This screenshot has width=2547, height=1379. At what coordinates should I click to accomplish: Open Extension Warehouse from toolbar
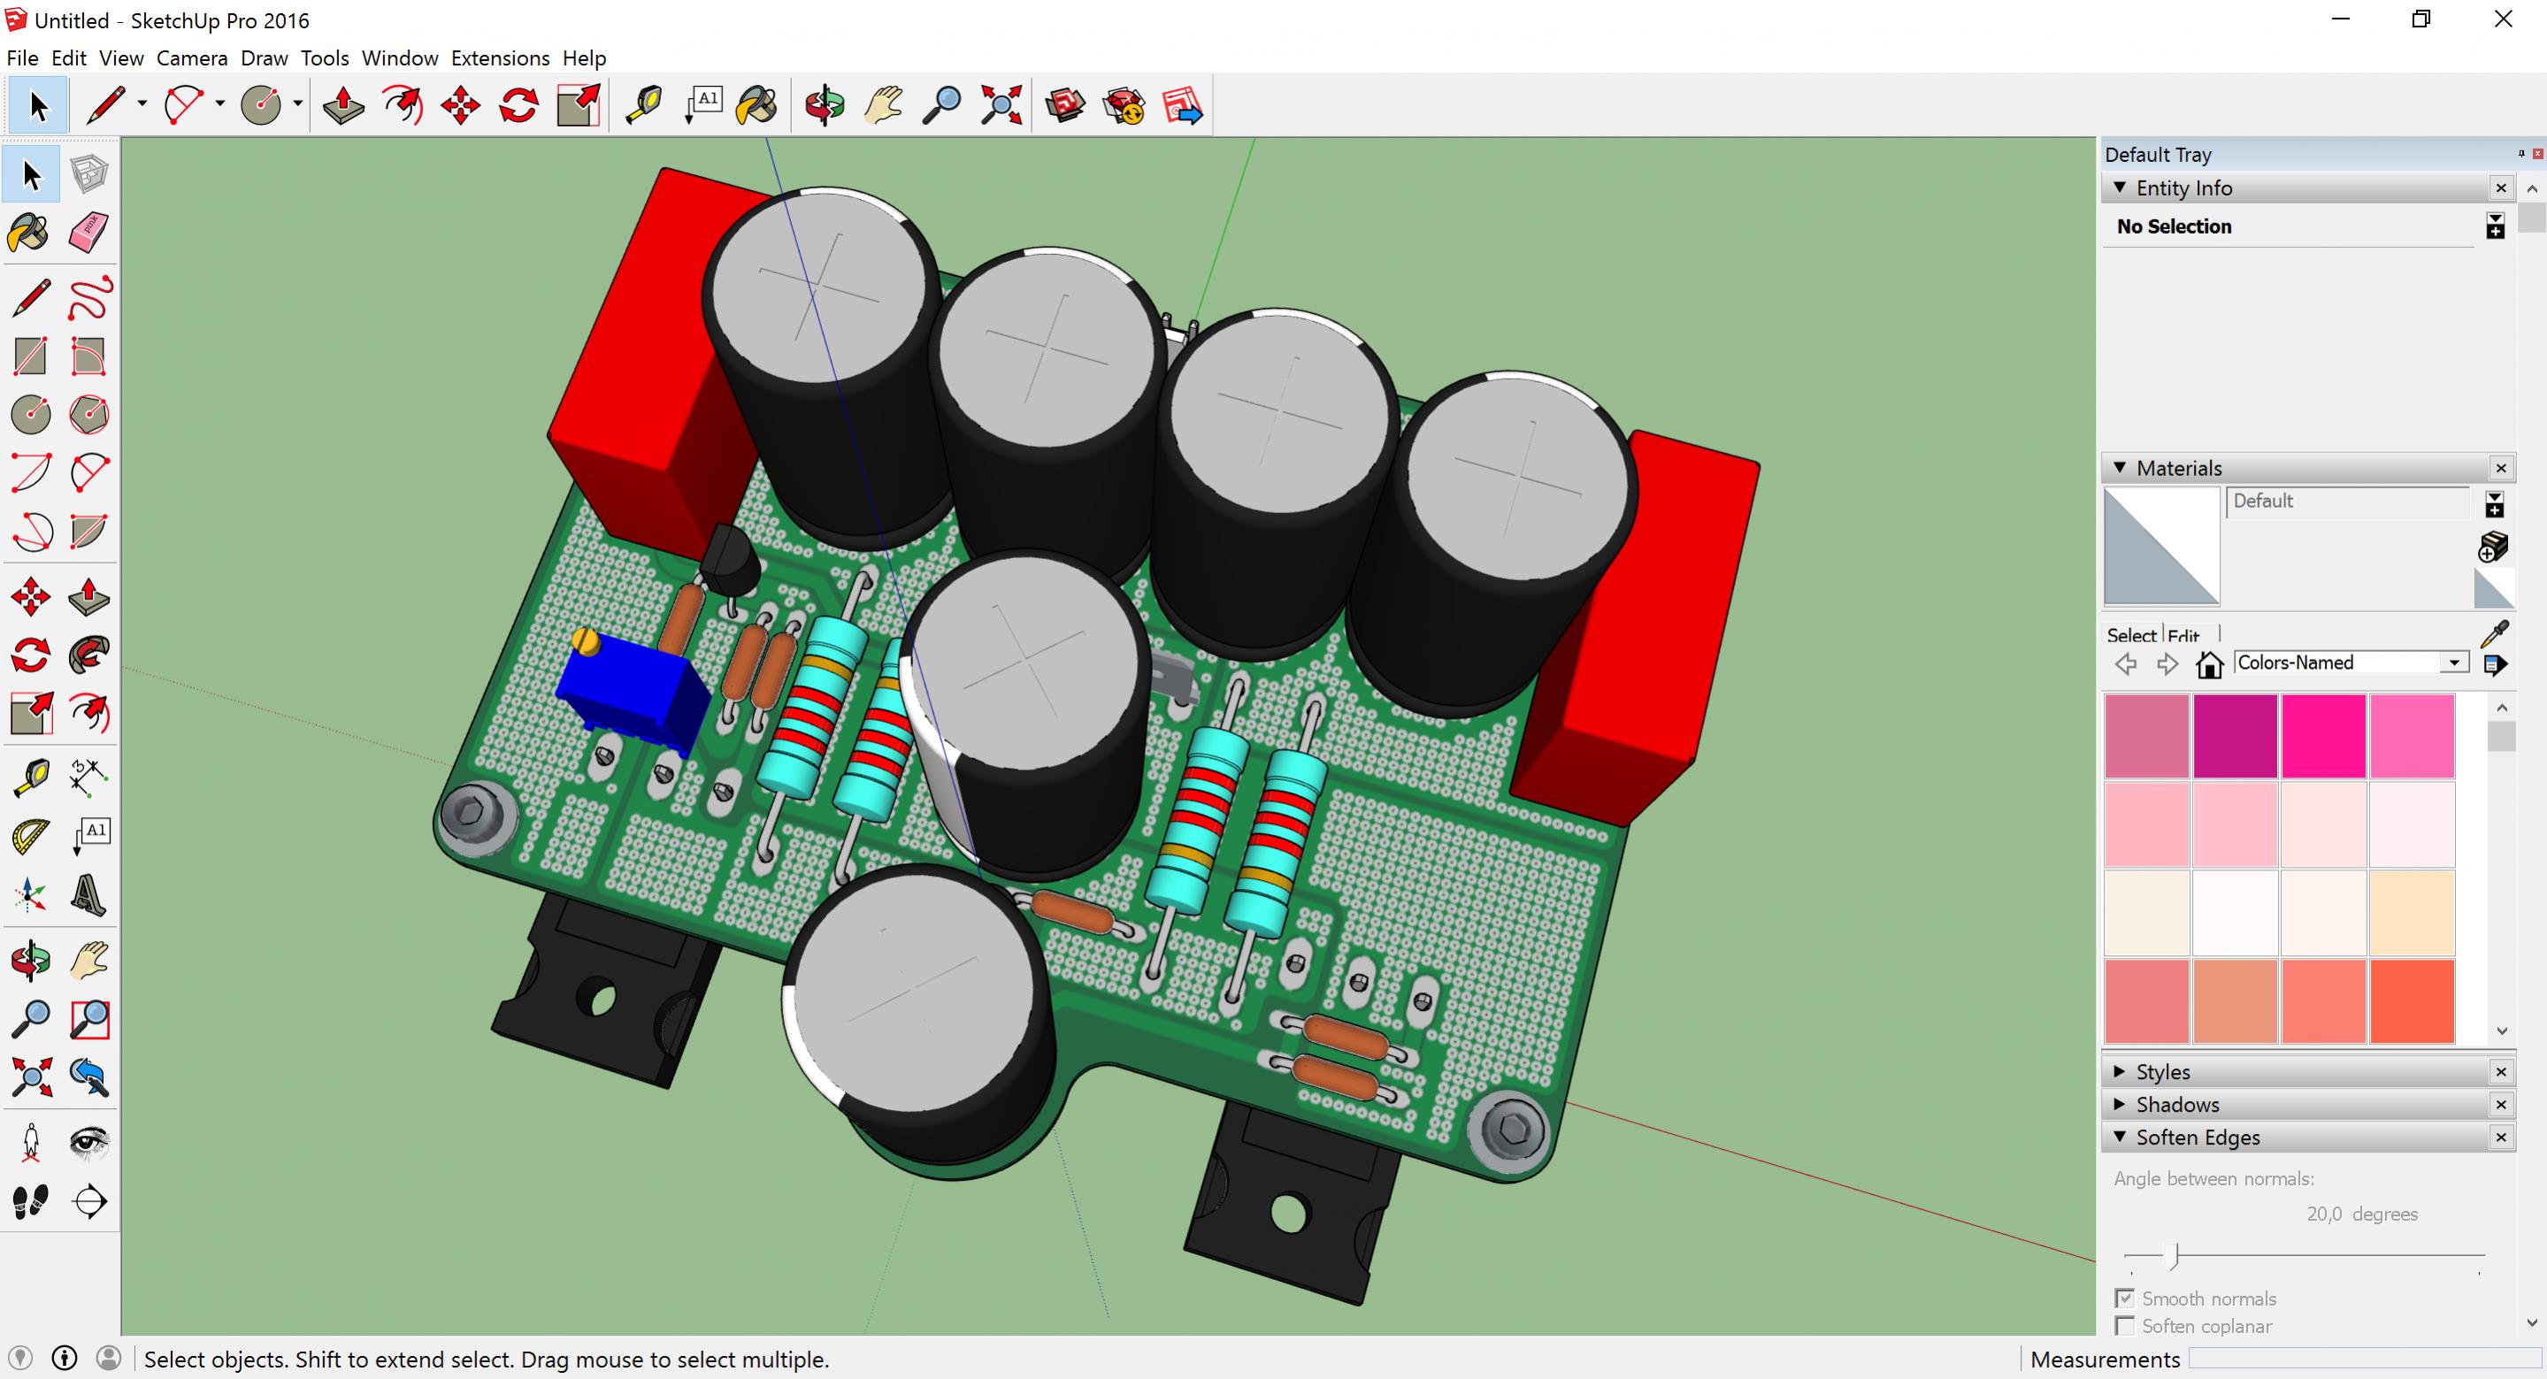coord(1124,104)
